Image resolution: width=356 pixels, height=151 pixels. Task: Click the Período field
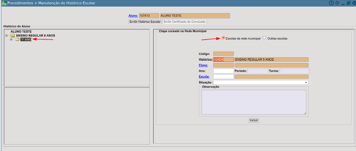(x=258, y=71)
